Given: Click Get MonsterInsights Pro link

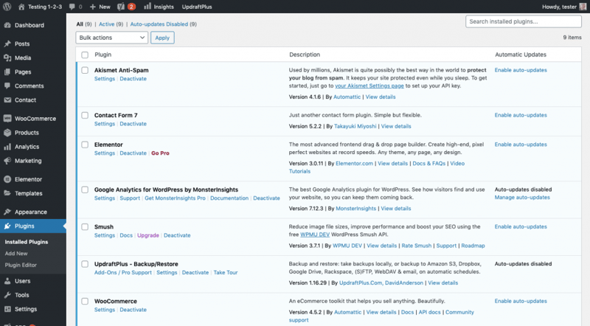Looking at the screenshot, I should click(x=175, y=198).
